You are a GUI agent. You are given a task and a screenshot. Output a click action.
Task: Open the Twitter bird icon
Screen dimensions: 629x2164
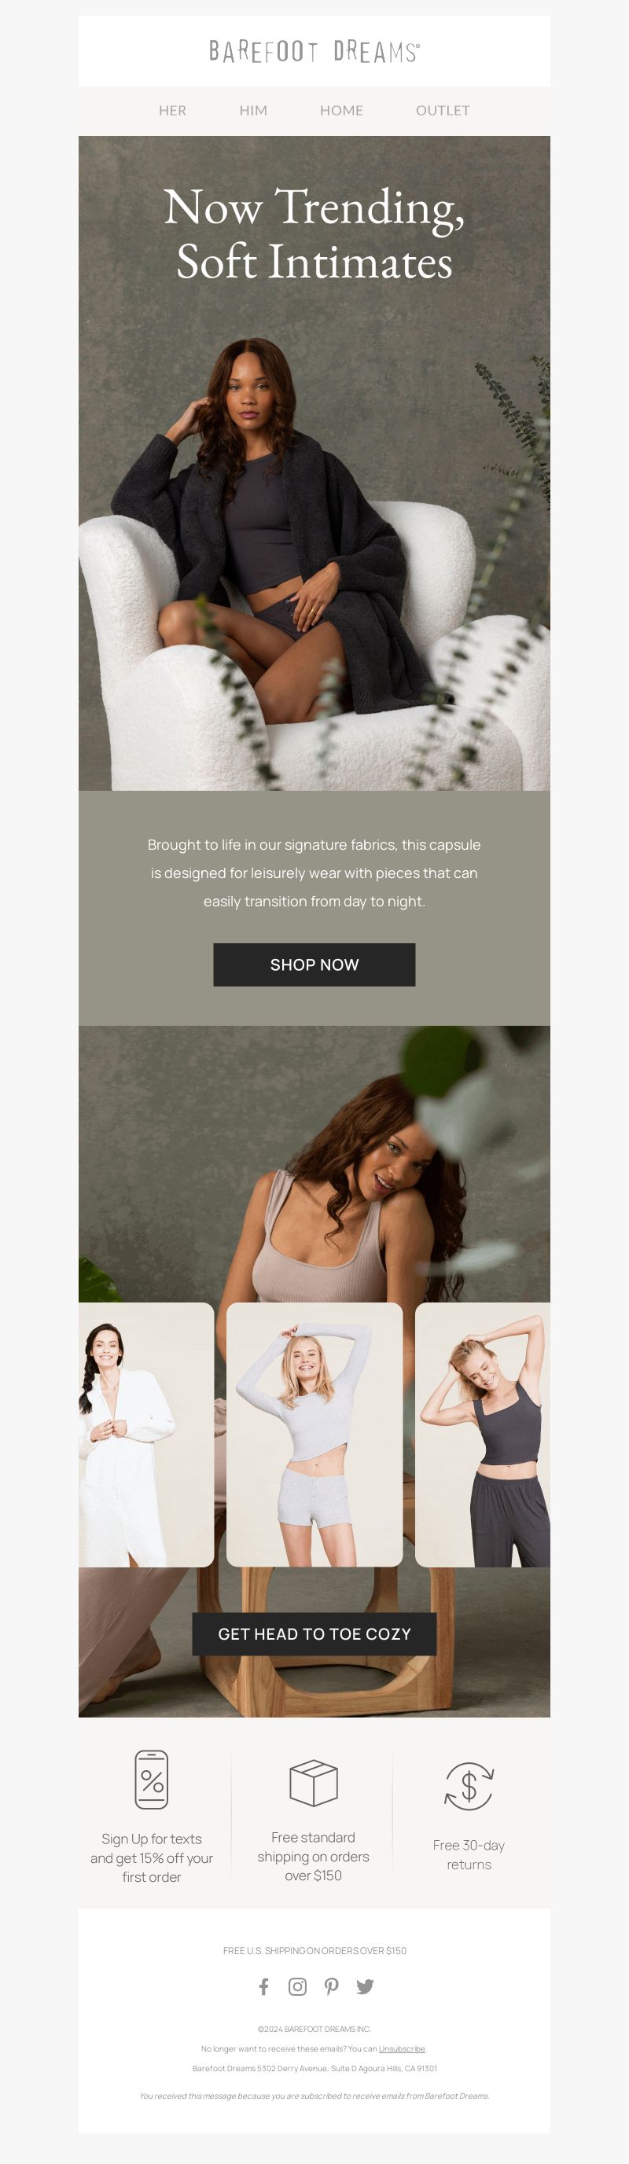(x=365, y=1986)
